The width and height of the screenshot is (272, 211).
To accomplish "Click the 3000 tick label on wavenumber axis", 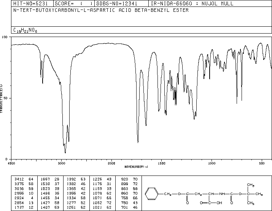I will coord(61,163).
